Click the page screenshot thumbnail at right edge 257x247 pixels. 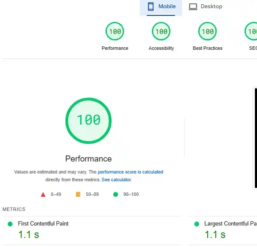tap(255, 138)
